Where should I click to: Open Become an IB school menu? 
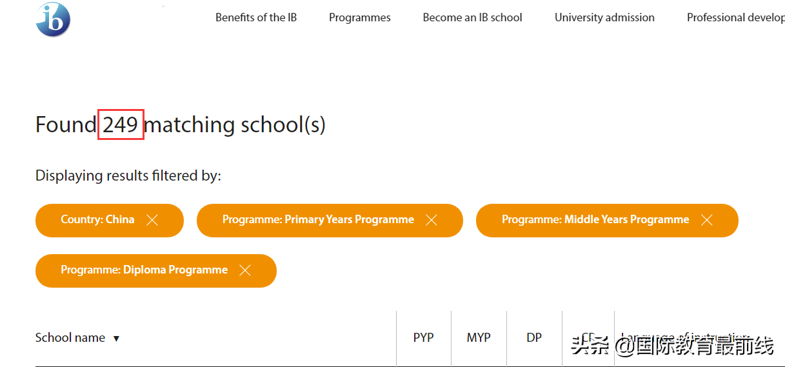tap(472, 18)
